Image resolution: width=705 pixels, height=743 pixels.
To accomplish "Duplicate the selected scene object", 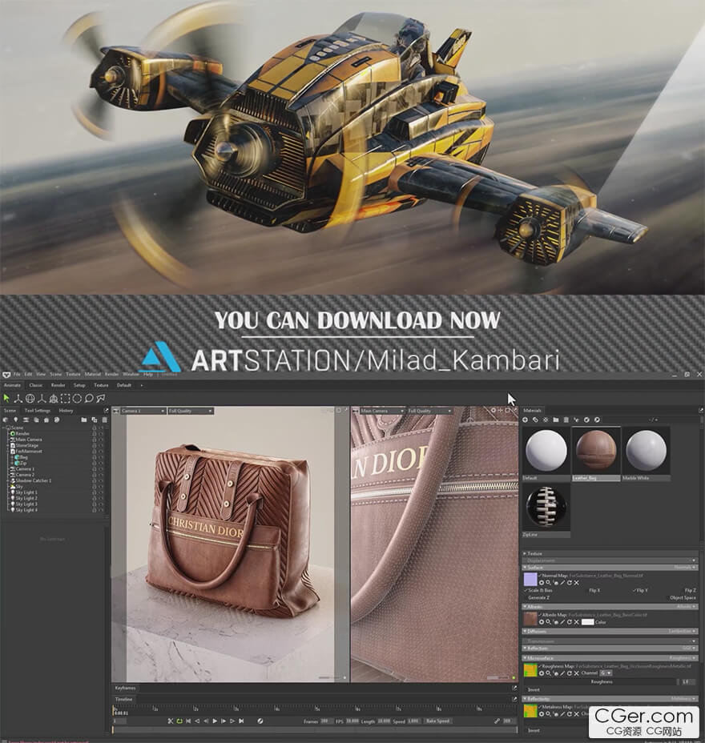I will (95, 420).
